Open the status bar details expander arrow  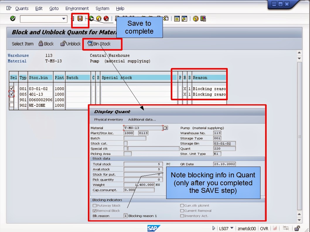click(214, 228)
